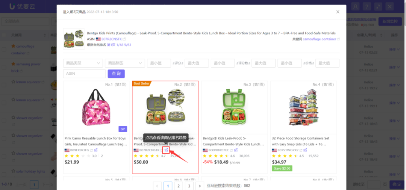Click header product thumbnail image
Screen dimensions: 406x190
coord(74,39)
